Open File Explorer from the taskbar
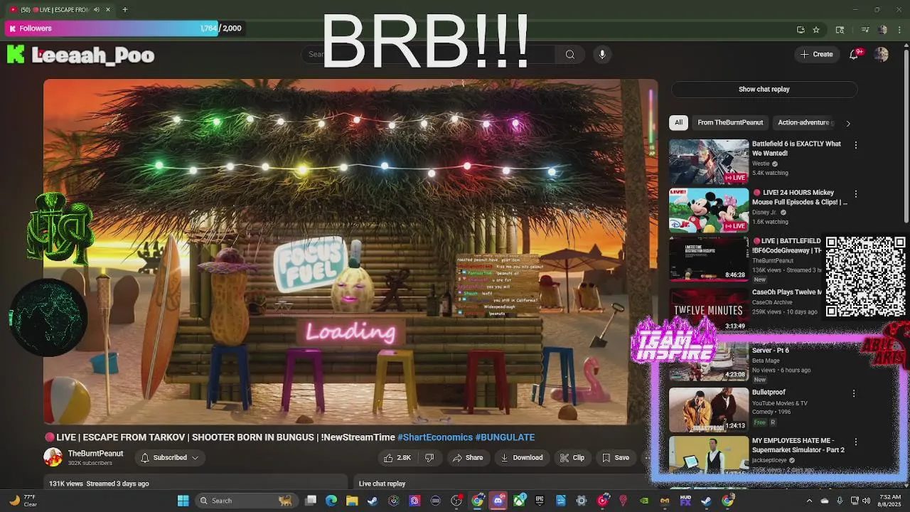Viewport: 910px width, 512px height. coord(352,501)
